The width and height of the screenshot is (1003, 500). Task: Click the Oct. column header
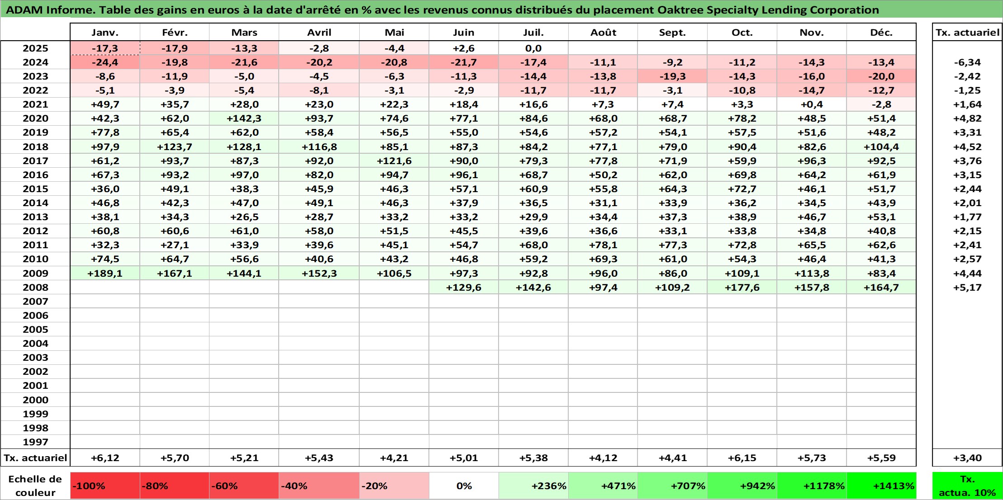tap(742, 32)
